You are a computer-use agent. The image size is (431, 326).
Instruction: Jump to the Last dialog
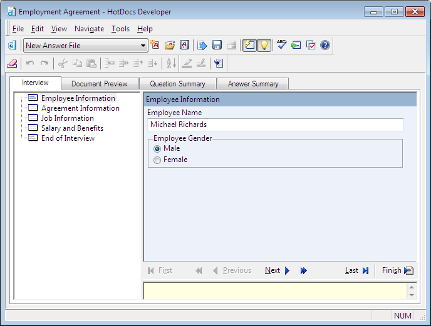point(357,270)
